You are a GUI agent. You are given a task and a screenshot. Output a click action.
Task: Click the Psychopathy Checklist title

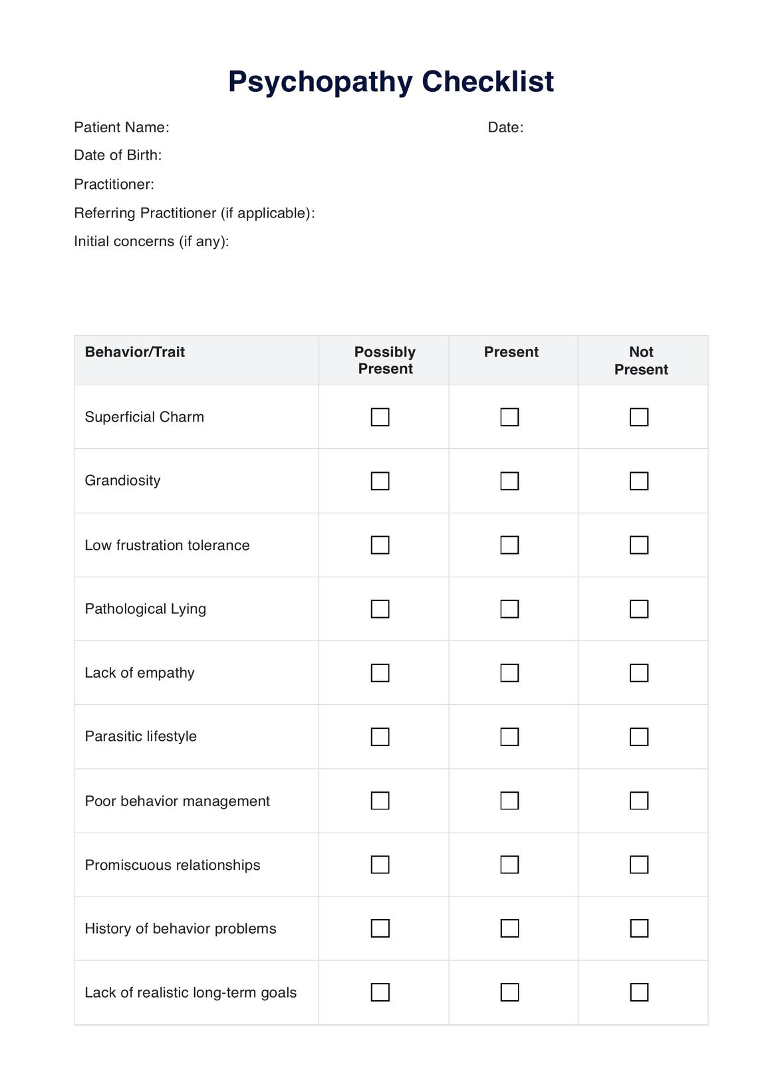point(391,82)
